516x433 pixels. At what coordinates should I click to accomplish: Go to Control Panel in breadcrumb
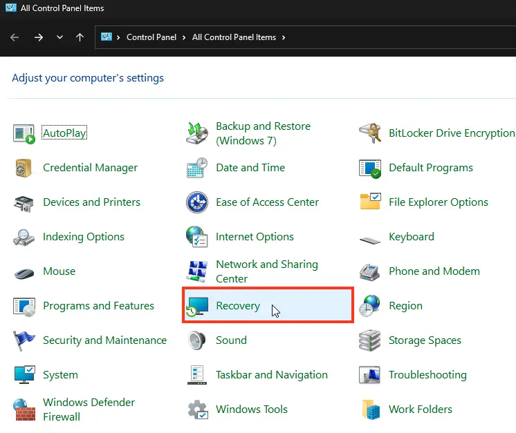151,37
